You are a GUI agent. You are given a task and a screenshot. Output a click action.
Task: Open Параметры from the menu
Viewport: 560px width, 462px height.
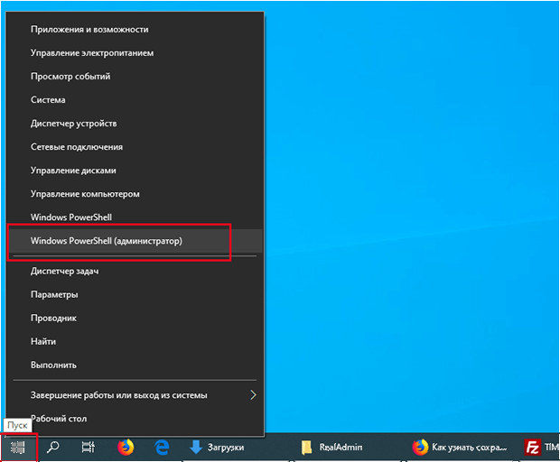coord(135,295)
